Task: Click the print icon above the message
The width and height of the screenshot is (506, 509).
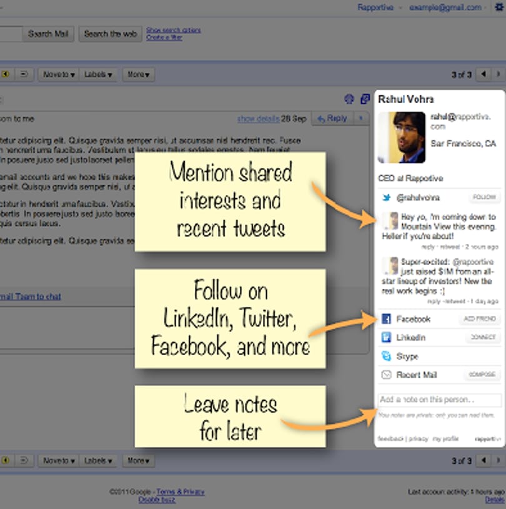Action: pos(349,99)
